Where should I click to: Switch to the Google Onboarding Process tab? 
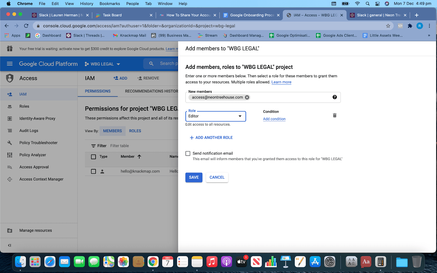(x=251, y=15)
